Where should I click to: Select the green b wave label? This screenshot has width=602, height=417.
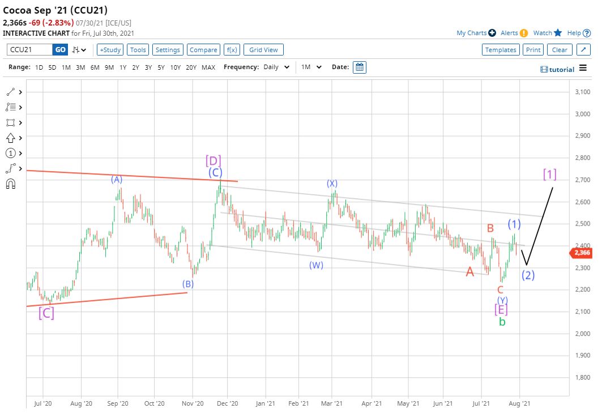click(502, 322)
